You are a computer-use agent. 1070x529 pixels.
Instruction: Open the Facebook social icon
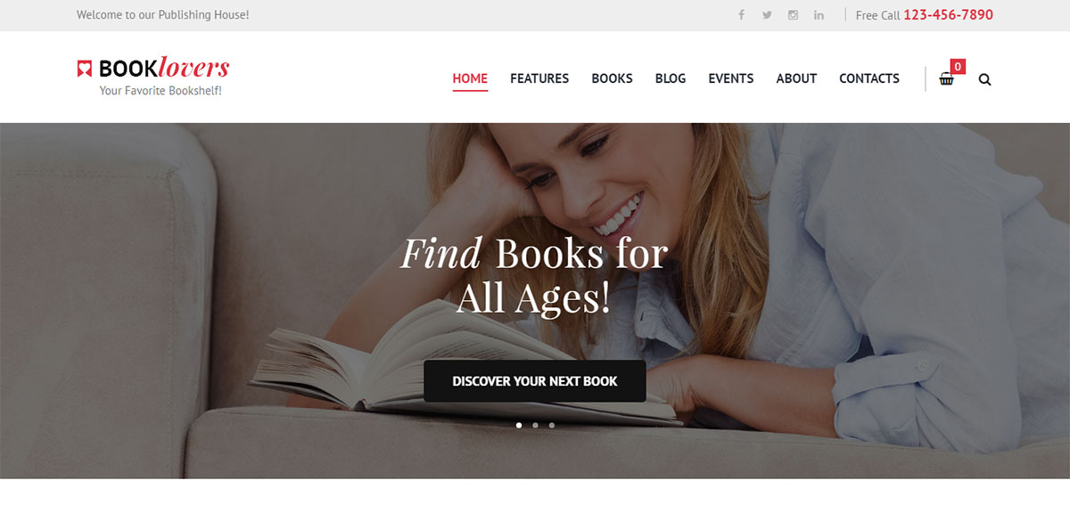pyautogui.click(x=741, y=15)
